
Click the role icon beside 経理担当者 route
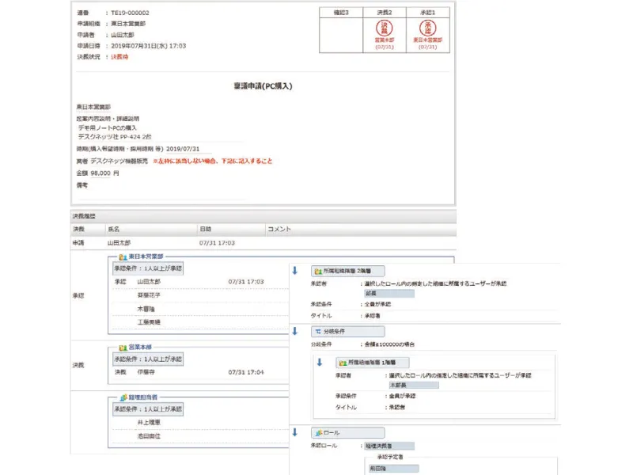click(123, 396)
